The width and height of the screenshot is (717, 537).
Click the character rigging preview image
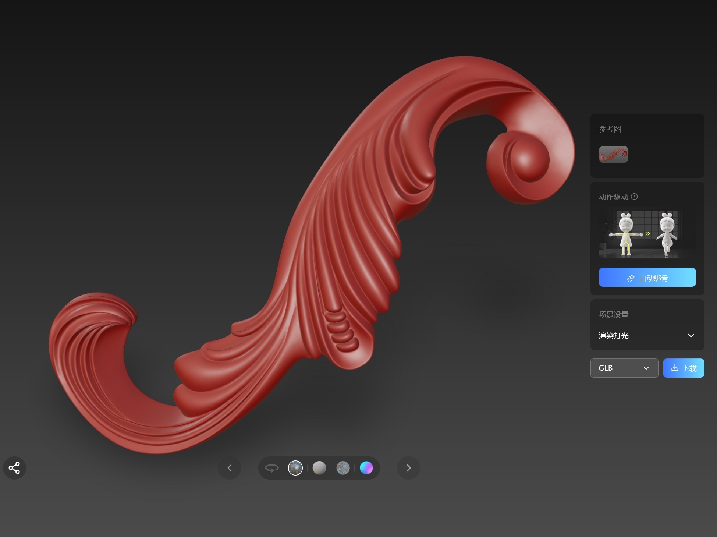(x=647, y=233)
